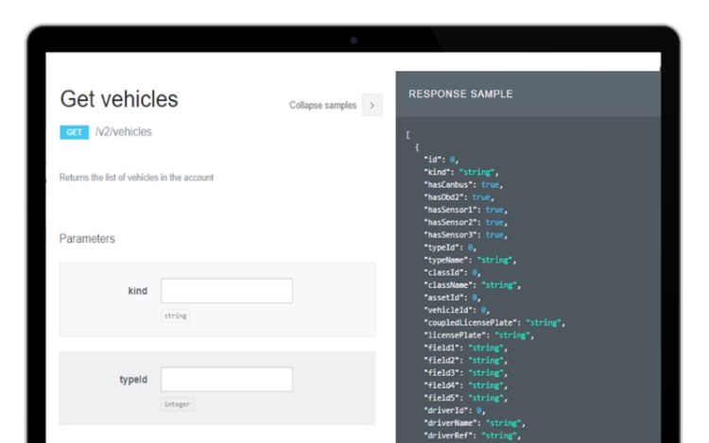709x443 pixels.
Task: Click the Parameters section heading
Action: (x=87, y=239)
